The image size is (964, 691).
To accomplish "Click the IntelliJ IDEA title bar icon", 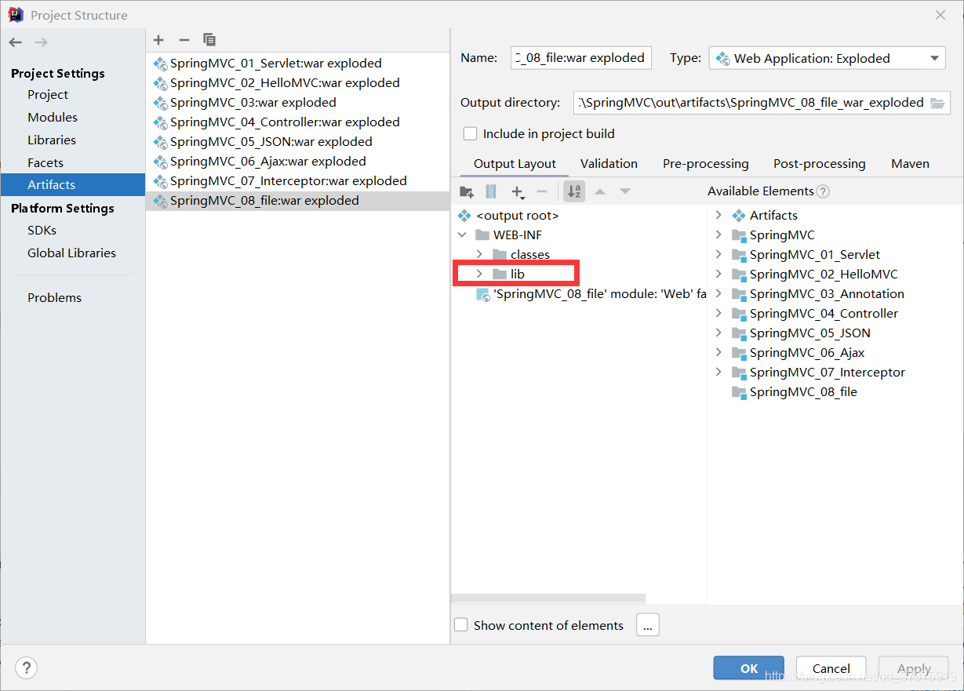I will pyautogui.click(x=16, y=15).
